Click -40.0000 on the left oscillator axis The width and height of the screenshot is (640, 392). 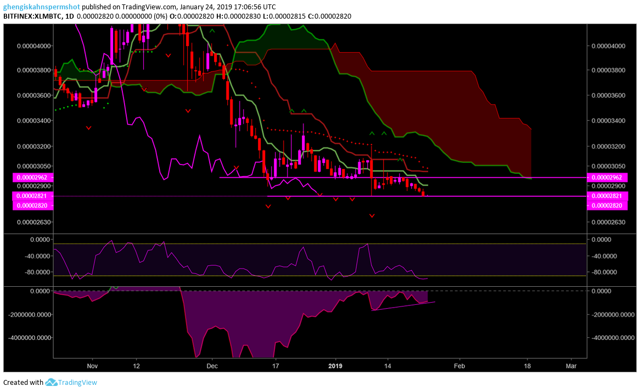click(x=38, y=256)
